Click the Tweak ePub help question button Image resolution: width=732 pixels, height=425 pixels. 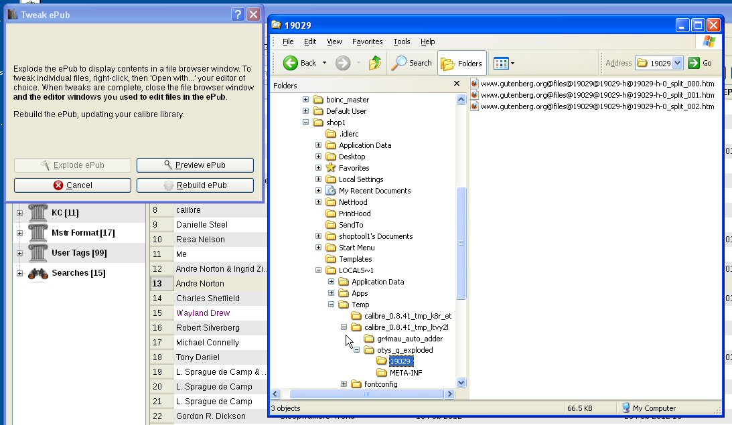coord(238,15)
